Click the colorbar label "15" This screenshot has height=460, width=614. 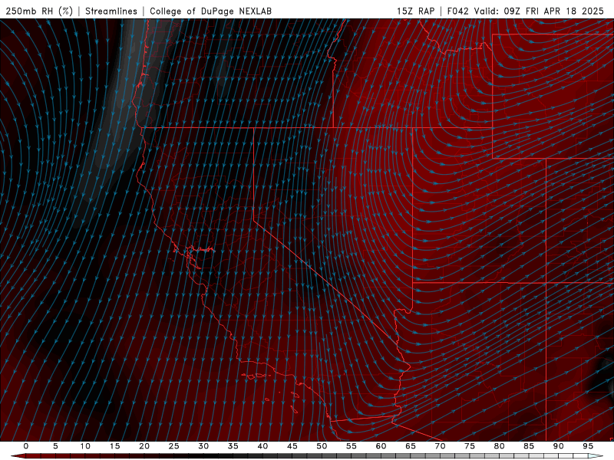tap(114, 446)
